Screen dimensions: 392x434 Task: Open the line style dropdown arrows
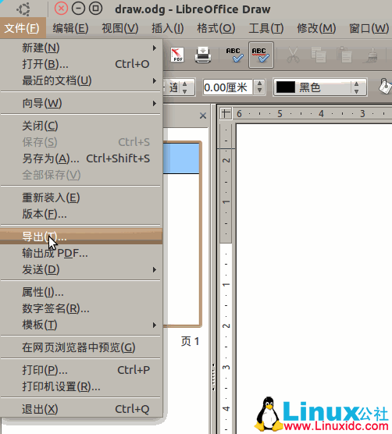pos(185,87)
